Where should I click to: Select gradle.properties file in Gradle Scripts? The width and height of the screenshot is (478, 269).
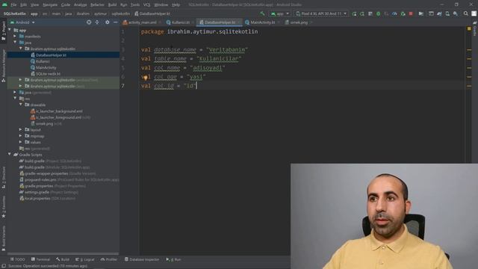pos(52,186)
